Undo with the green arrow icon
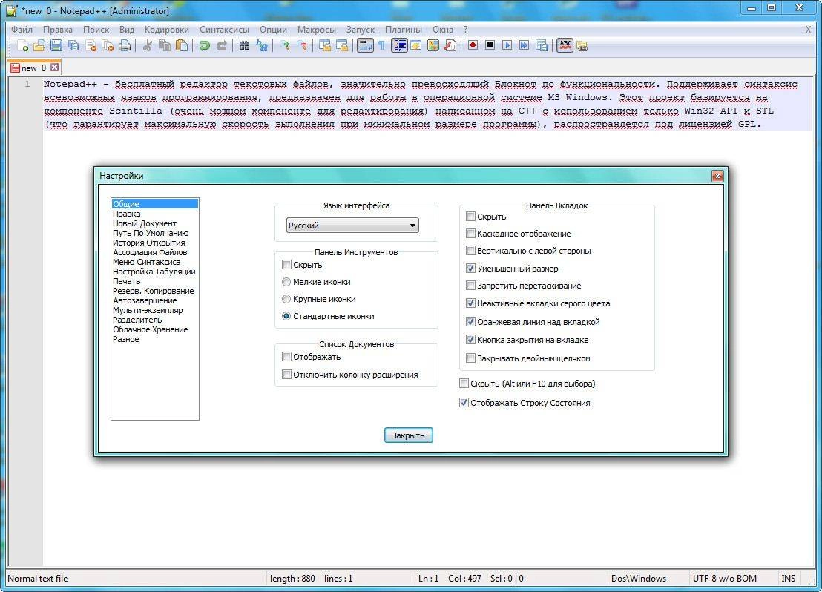The height and width of the screenshot is (592, 822). click(x=205, y=45)
